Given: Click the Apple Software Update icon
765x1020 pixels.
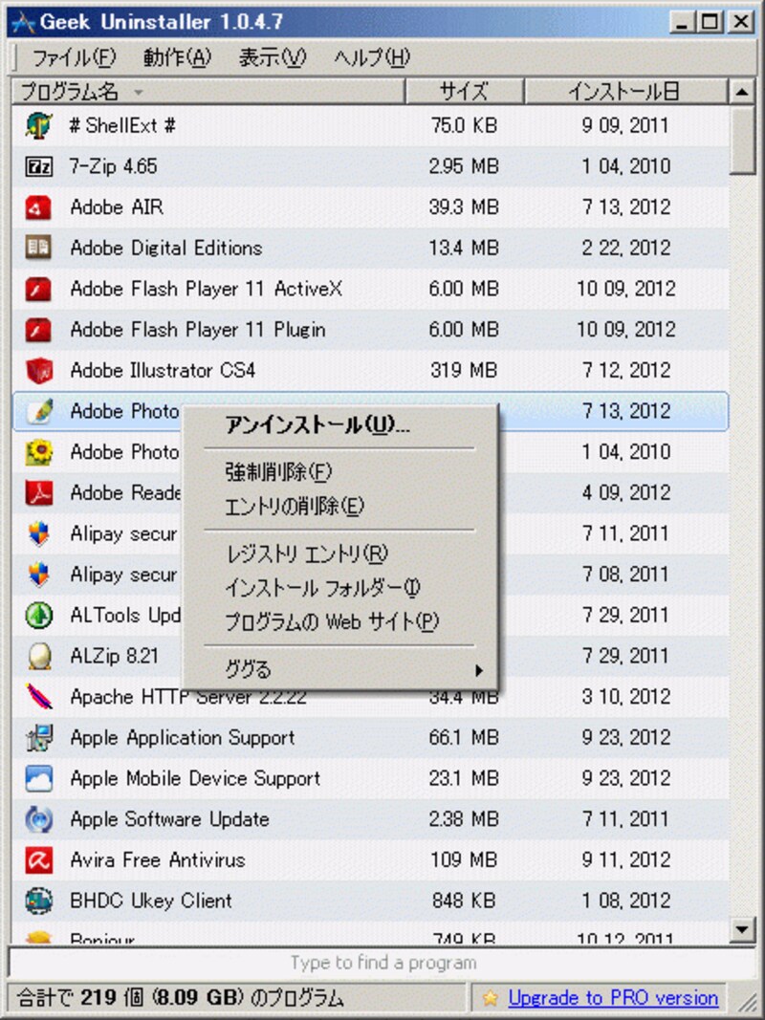Looking at the screenshot, I should 38,819.
